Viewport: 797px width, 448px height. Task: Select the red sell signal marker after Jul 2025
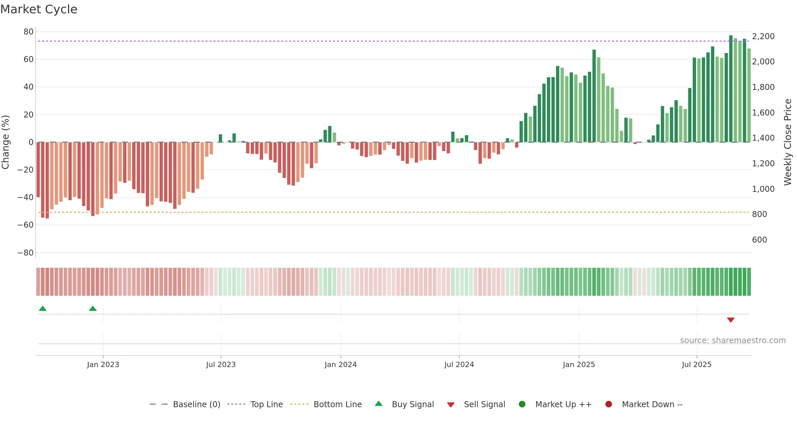coord(731,320)
